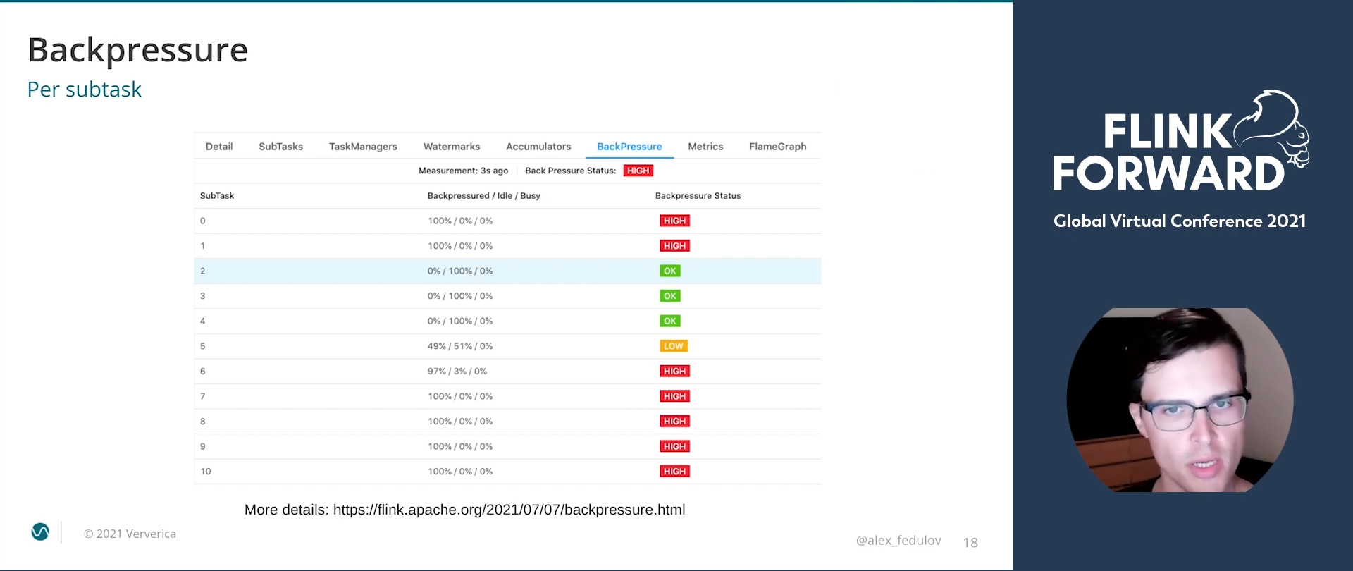Viewport: 1353px width, 571px height.
Task: Click the Backpressure Status column header
Action: (x=698, y=196)
